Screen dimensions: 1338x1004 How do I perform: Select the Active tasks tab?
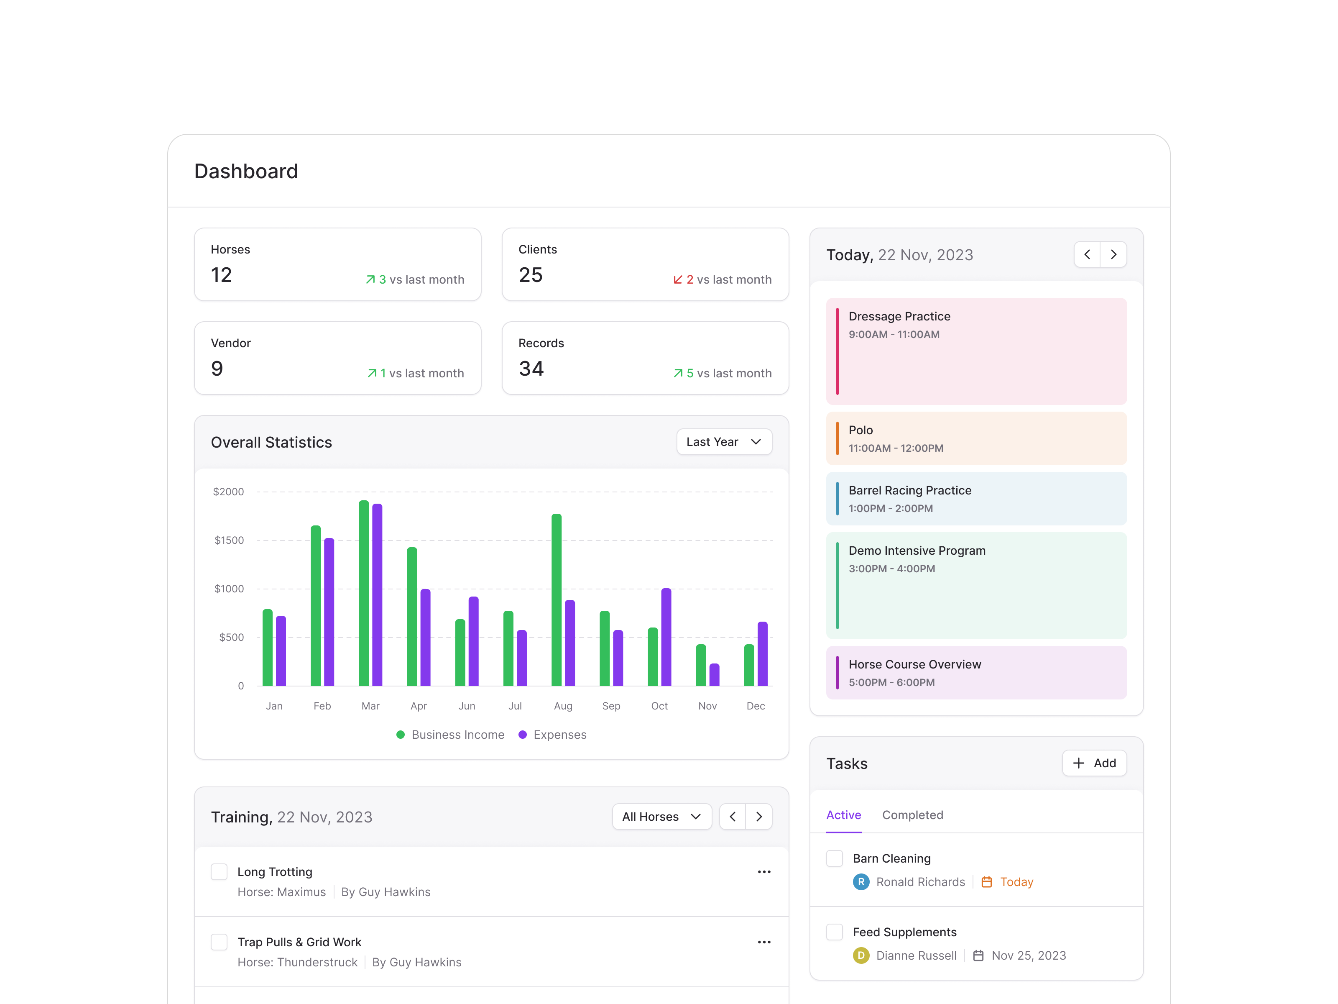coord(843,814)
